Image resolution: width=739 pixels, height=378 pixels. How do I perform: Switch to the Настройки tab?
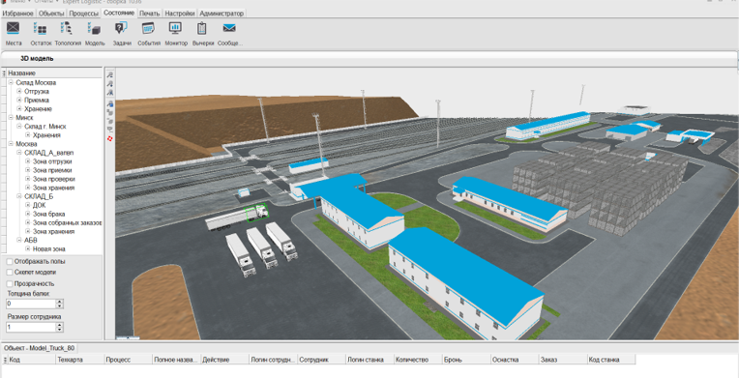click(x=180, y=14)
